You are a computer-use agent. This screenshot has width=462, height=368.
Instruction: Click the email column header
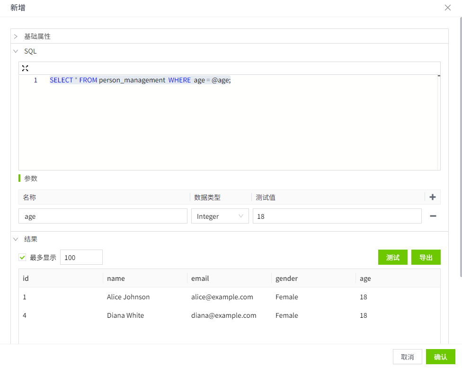pyautogui.click(x=200, y=278)
